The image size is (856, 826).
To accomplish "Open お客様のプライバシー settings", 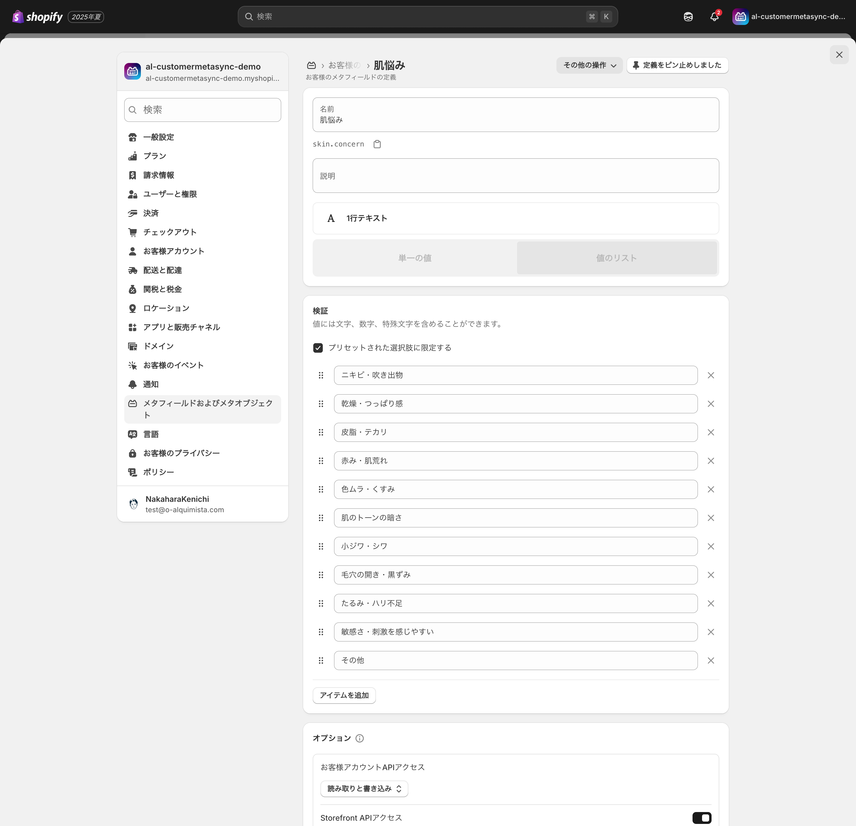I will coord(202,453).
